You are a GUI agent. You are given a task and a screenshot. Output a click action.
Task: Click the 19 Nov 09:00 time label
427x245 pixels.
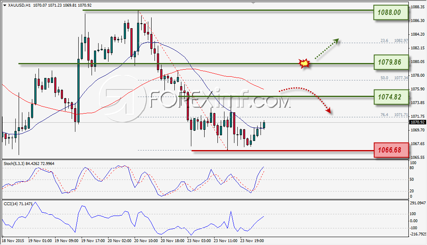pos(66,240)
